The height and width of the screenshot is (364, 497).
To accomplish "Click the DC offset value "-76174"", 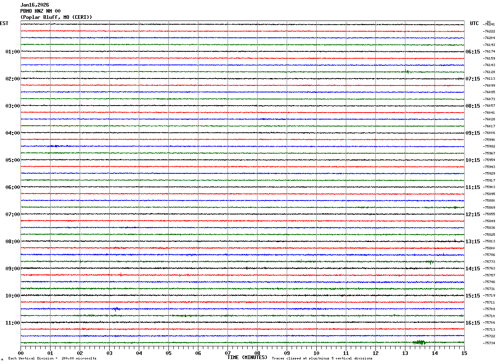I will (x=489, y=52).
